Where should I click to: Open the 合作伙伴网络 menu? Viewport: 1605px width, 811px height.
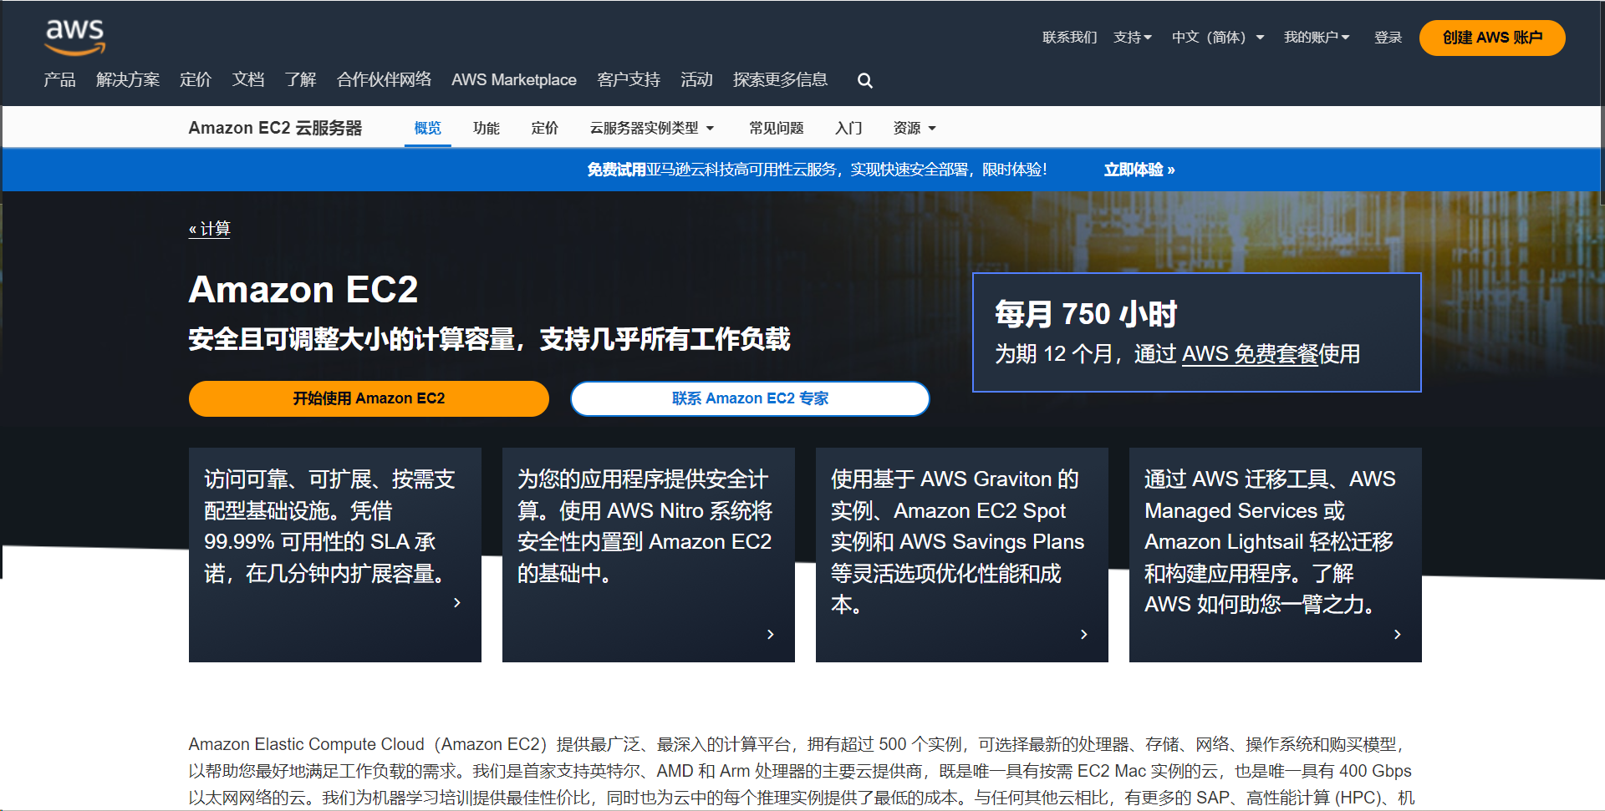click(384, 79)
